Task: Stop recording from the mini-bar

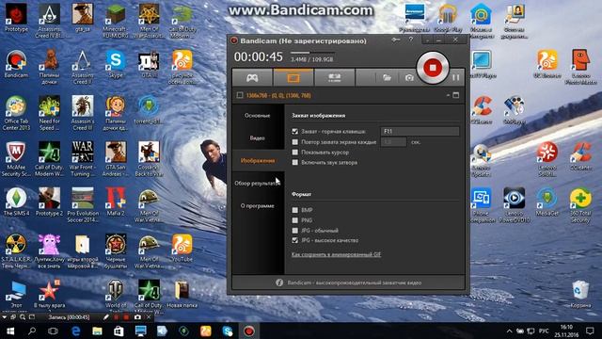Action: tap(126, 317)
